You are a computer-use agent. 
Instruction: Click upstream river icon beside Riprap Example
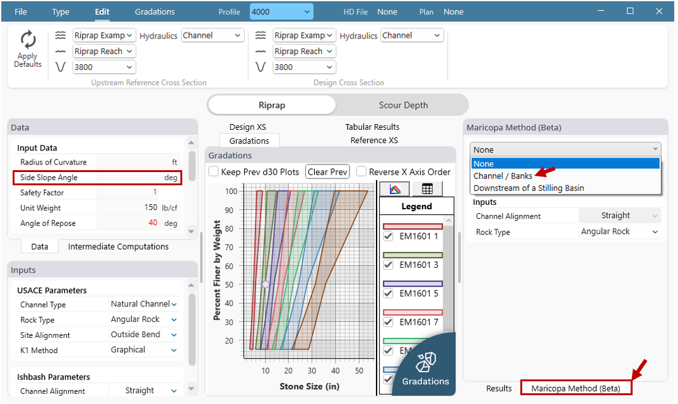[61, 35]
